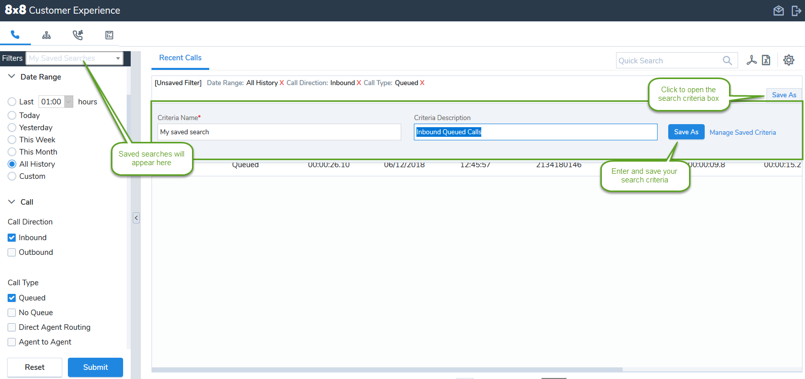
Task: Click the horizontal scrollbar under results
Action: pyautogui.click(x=387, y=370)
